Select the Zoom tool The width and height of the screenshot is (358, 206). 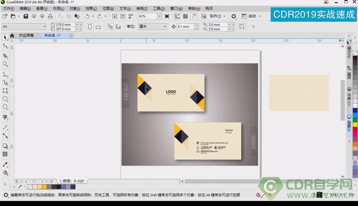5,64
